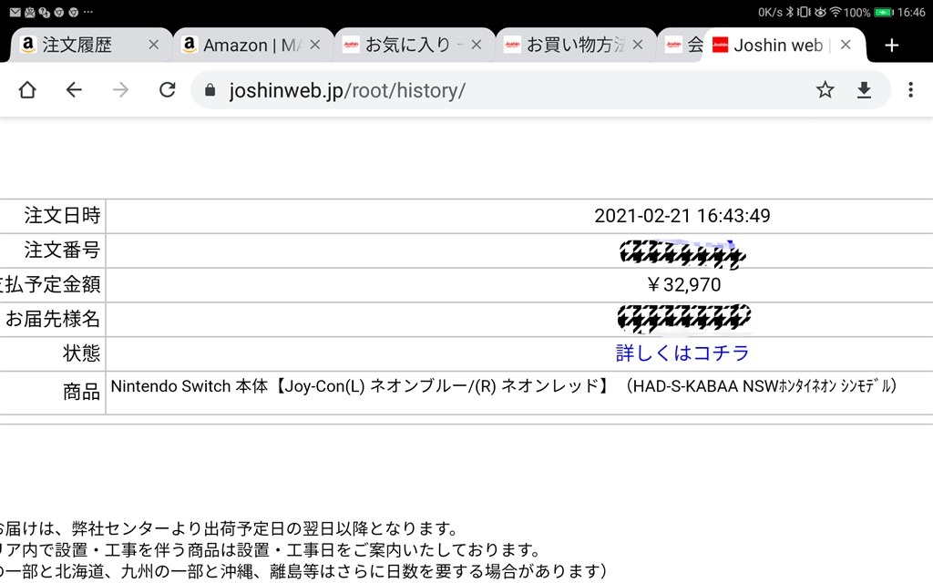
Task: Click the 注文番号 row label
Action: tap(62, 250)
